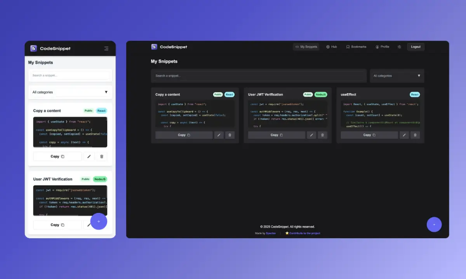This screenshot has width=466, height=279.
Task: Go to Profile in the navbar
Action: pos(382,47)
